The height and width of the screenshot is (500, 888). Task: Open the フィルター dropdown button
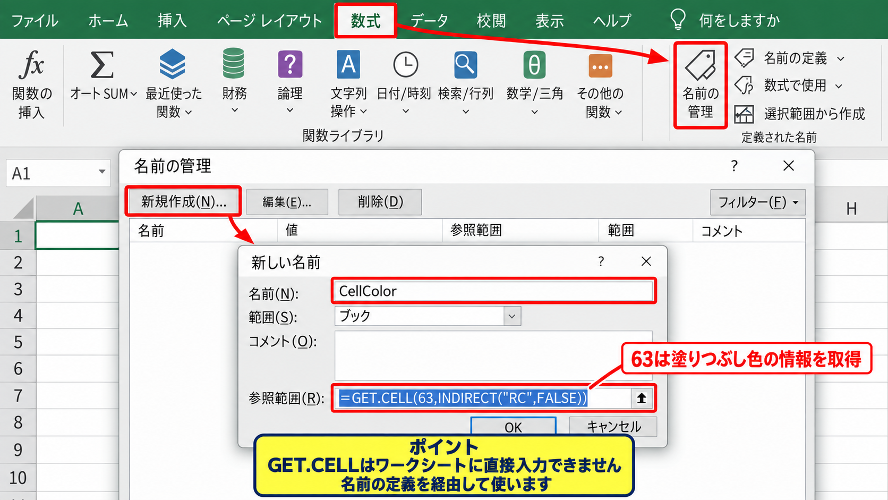(x=758, y=202)
